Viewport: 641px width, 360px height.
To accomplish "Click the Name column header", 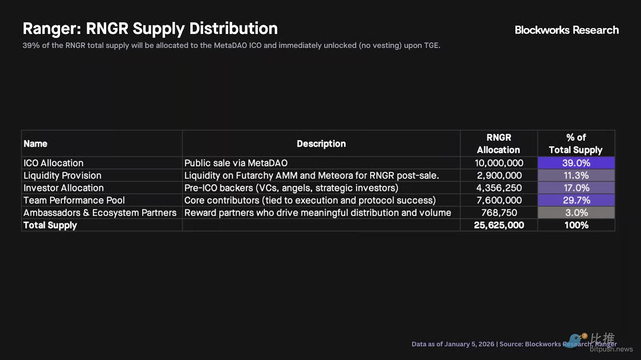I will coord(36,144).
